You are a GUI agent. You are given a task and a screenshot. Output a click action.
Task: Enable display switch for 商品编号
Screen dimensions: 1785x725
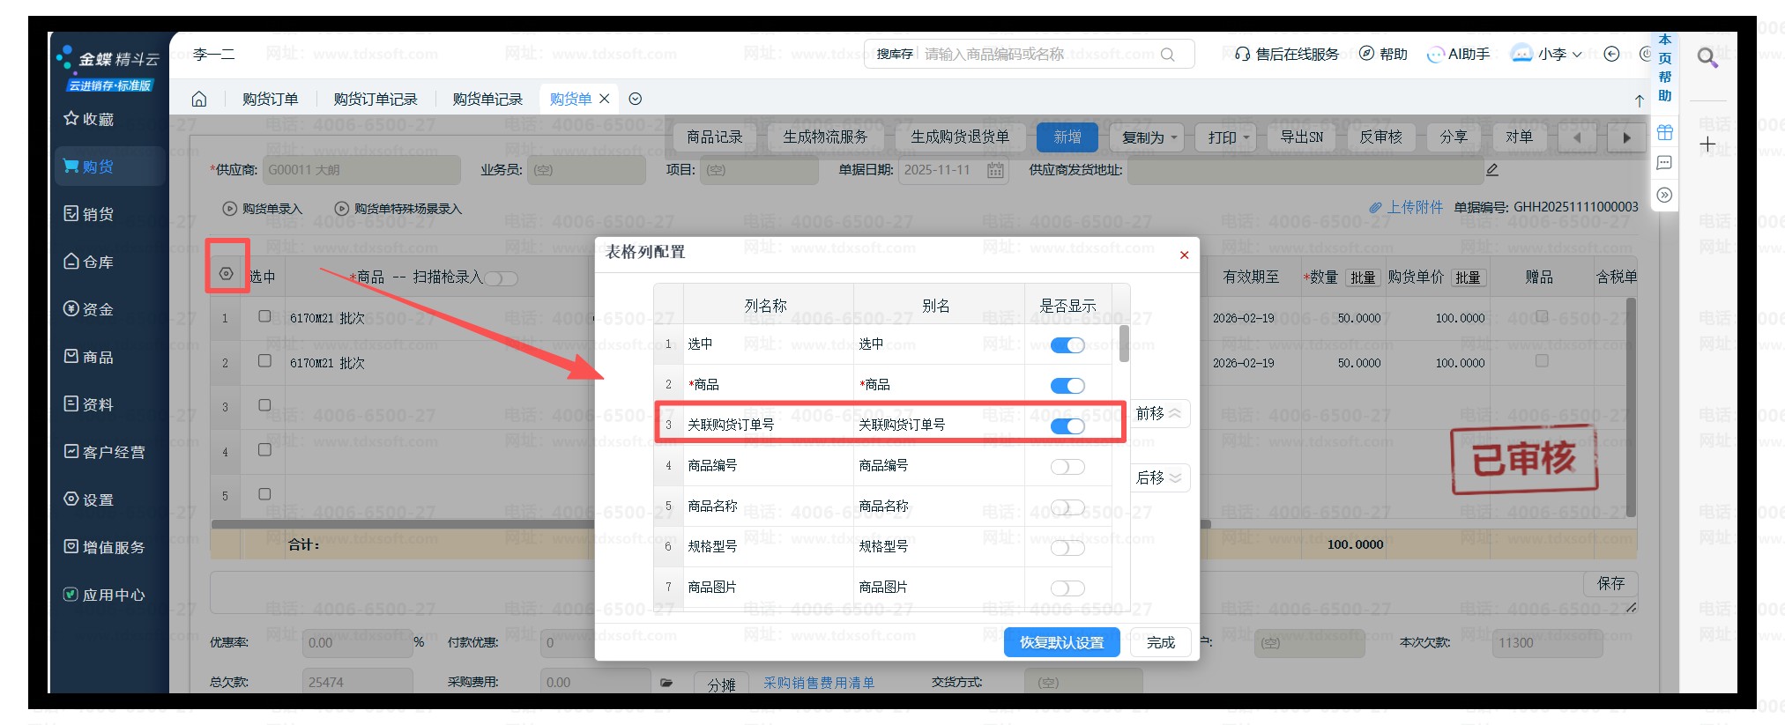[x=1067, y=467]
